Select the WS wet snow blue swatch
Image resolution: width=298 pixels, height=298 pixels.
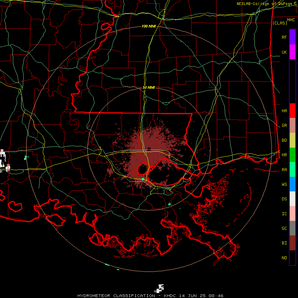[292, 184]
